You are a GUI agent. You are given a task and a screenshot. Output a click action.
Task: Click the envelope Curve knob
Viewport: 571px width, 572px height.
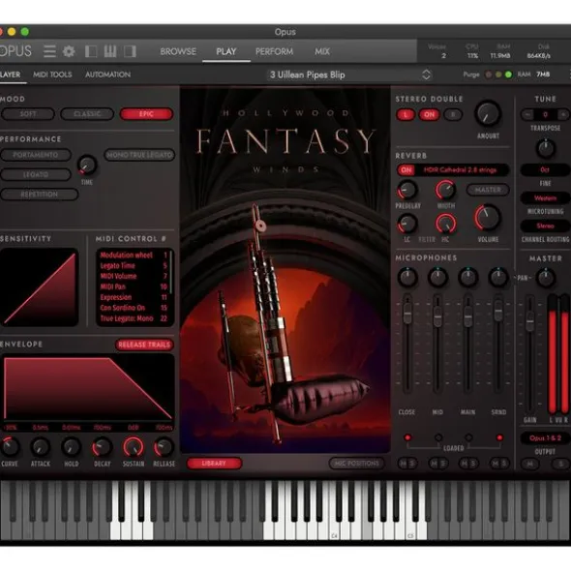10,447
